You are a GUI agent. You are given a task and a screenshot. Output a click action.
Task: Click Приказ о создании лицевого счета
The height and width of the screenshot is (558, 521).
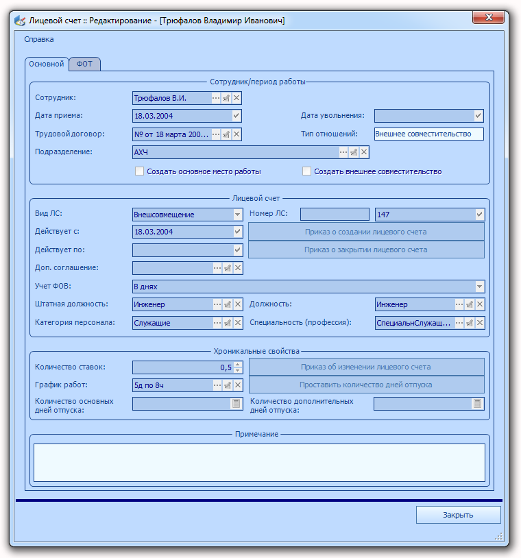coord(366,232)
